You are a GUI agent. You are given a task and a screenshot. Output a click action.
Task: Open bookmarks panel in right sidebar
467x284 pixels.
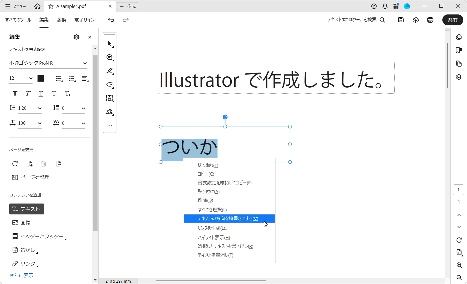click(459, 50)
